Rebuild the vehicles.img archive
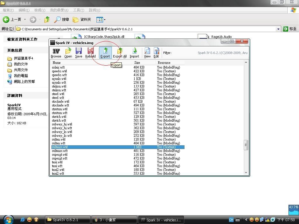 point(91,53)
